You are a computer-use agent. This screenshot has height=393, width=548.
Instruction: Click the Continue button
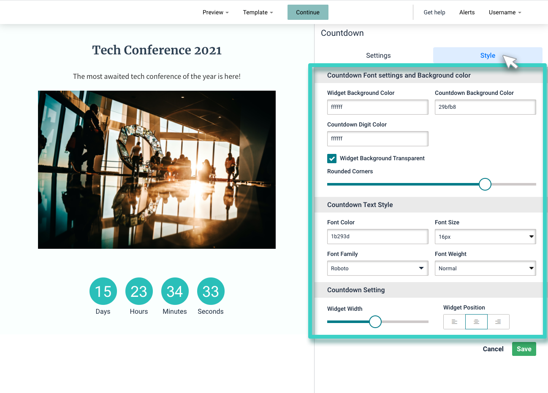(308, 12)
